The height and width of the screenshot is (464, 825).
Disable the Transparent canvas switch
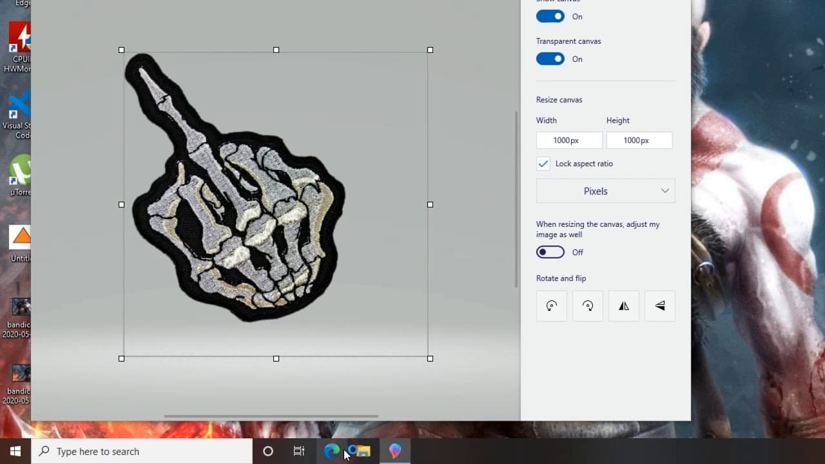[550, 59]
